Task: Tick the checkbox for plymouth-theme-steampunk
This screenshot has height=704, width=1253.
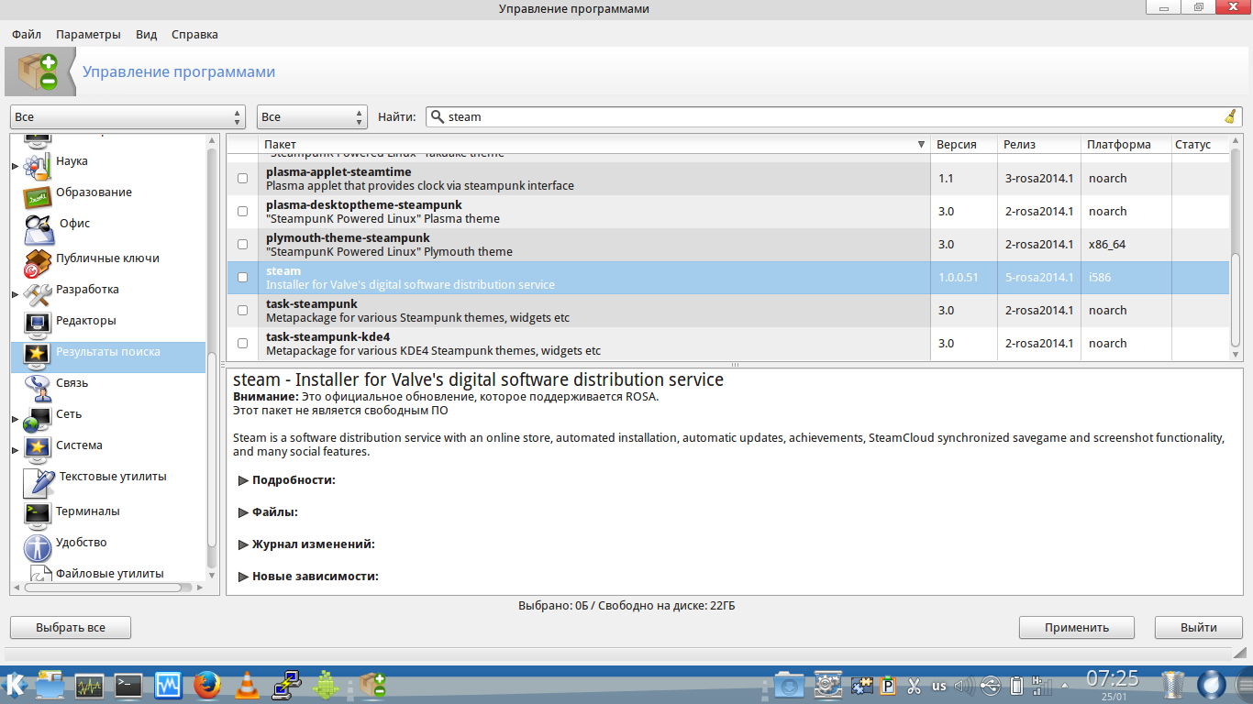Action: click(x=242, y=245)
